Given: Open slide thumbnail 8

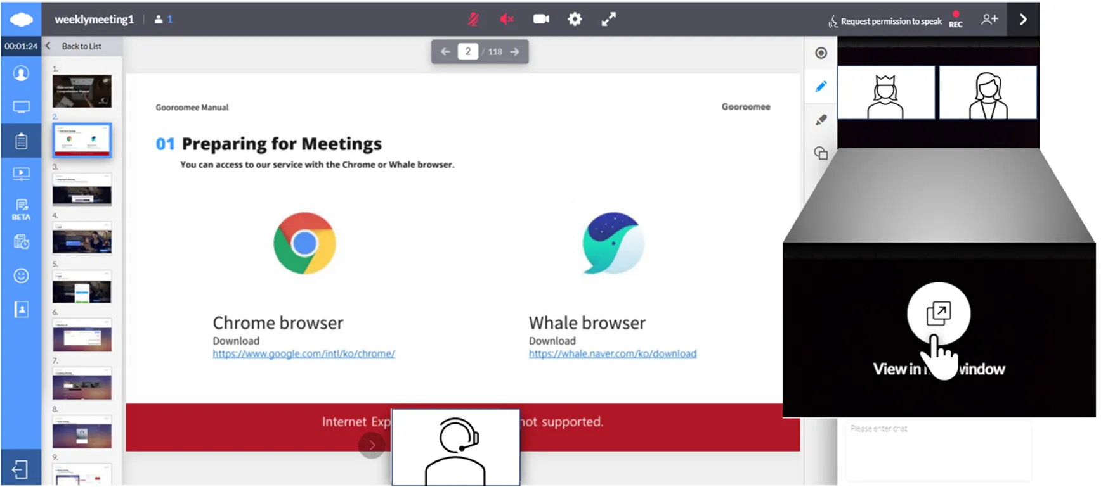Looking at the screenshot, I should click(x=82, y=432).
